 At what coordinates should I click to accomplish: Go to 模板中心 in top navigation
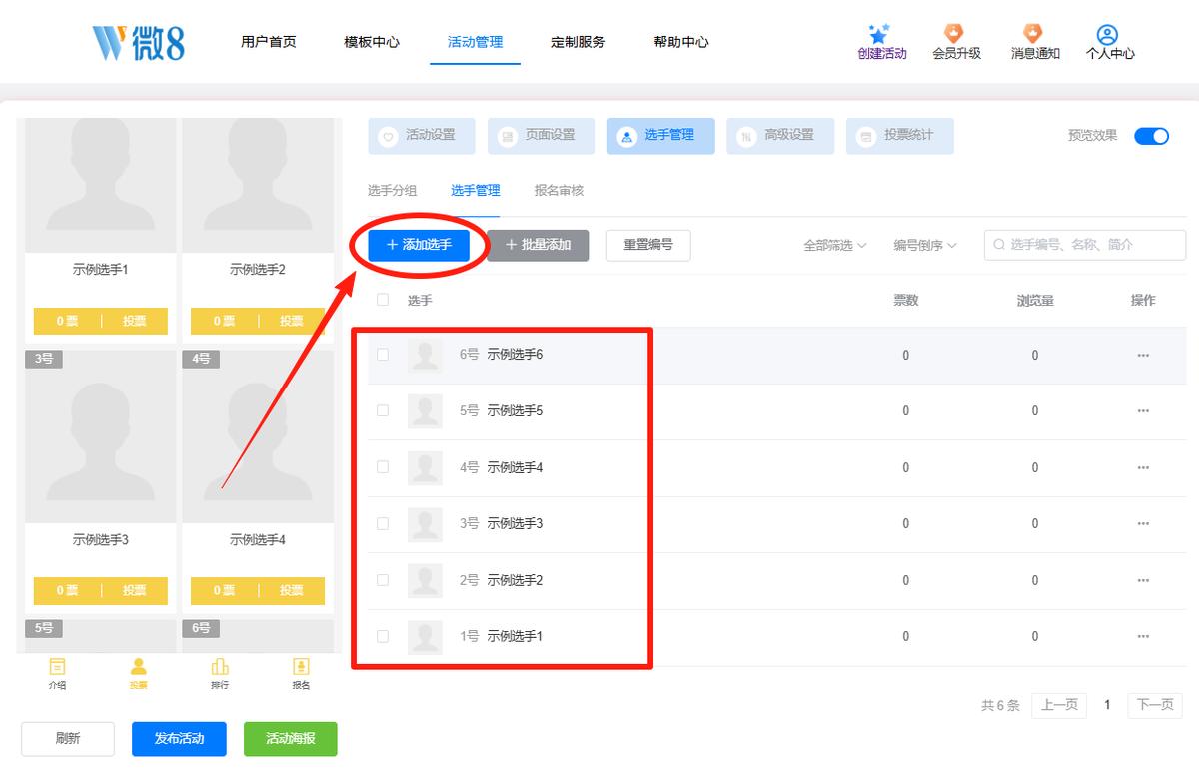(x=372, y=42)
